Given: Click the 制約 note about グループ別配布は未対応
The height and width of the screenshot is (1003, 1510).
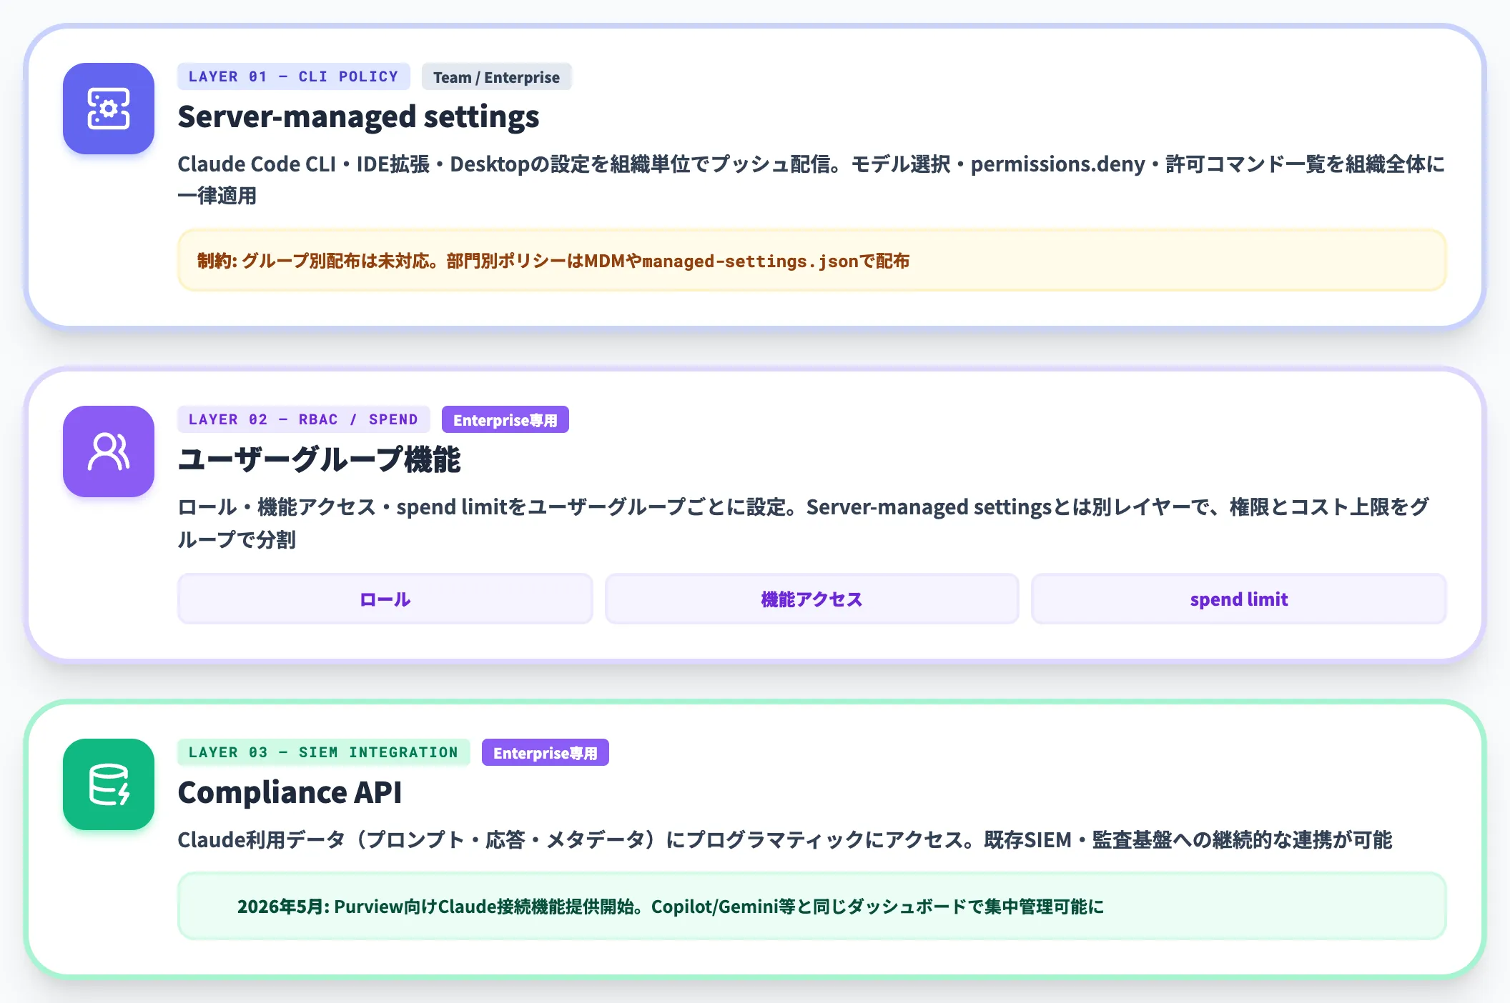Looking at the screenshot, I should (812, 260).
